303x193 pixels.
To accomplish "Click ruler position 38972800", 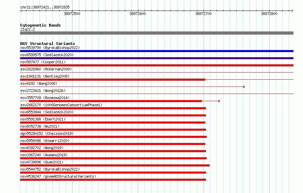I will (269, 14).
